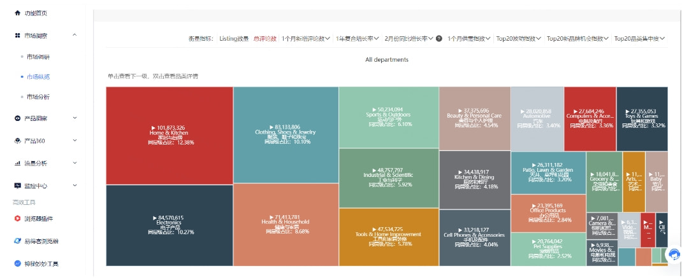This screenshot has width=682, height=280.
Task: Select the 市场调研 submenu item
Action: [x=38, y=57]
